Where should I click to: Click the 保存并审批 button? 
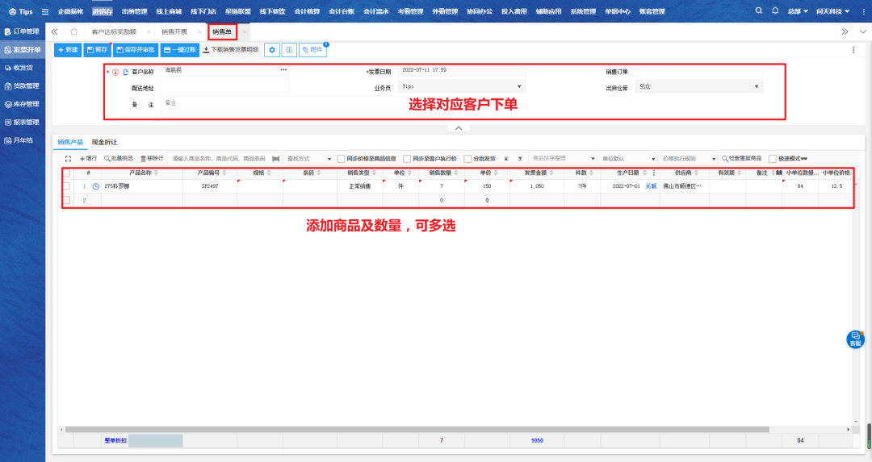(136, 50)
